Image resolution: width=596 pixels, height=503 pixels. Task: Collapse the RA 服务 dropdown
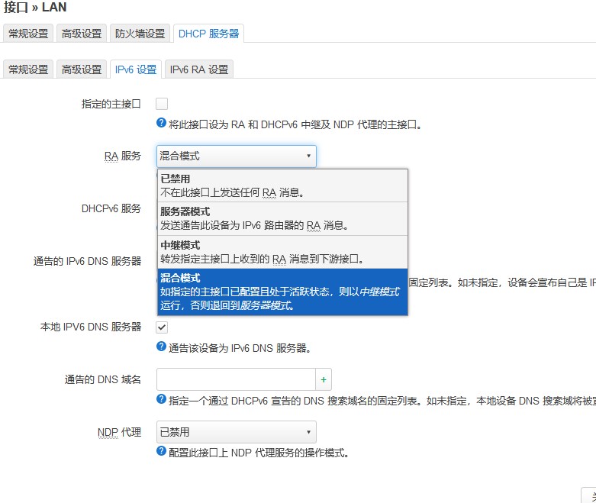[x=236, y=156]
